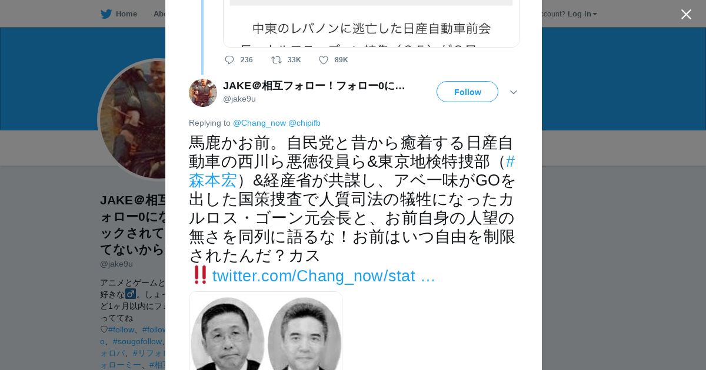
Task: Click the retweet arrows icon
Action: coord(276,60)
